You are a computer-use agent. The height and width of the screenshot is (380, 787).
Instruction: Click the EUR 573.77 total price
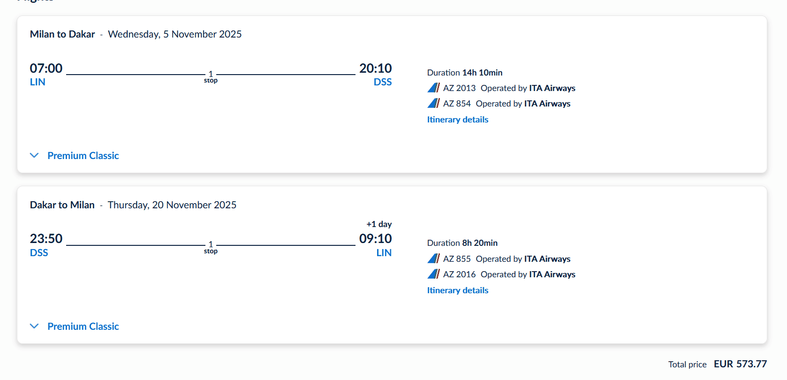pyautogui.click(x=740, y=364)
